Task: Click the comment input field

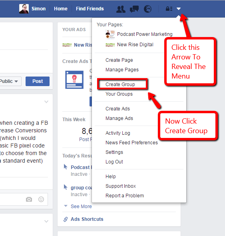Action: coord(24,199)
